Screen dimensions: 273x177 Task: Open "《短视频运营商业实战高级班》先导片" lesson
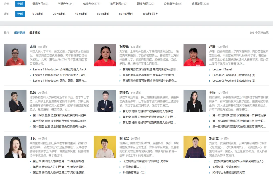click(145, 161)
